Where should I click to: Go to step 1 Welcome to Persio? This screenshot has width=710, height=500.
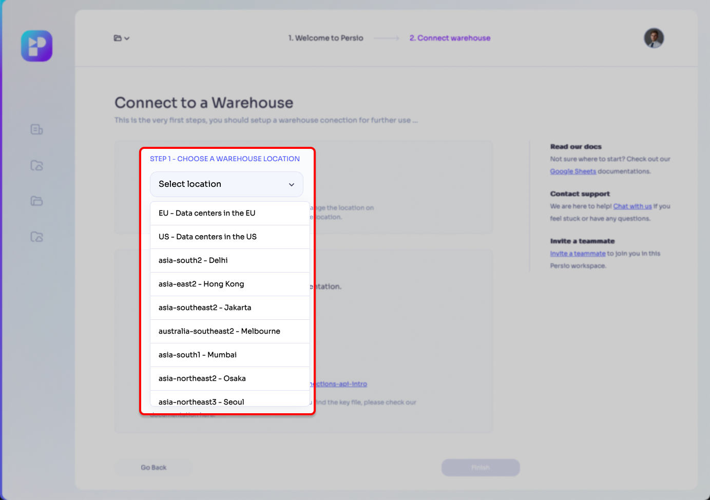pos(325,37)
